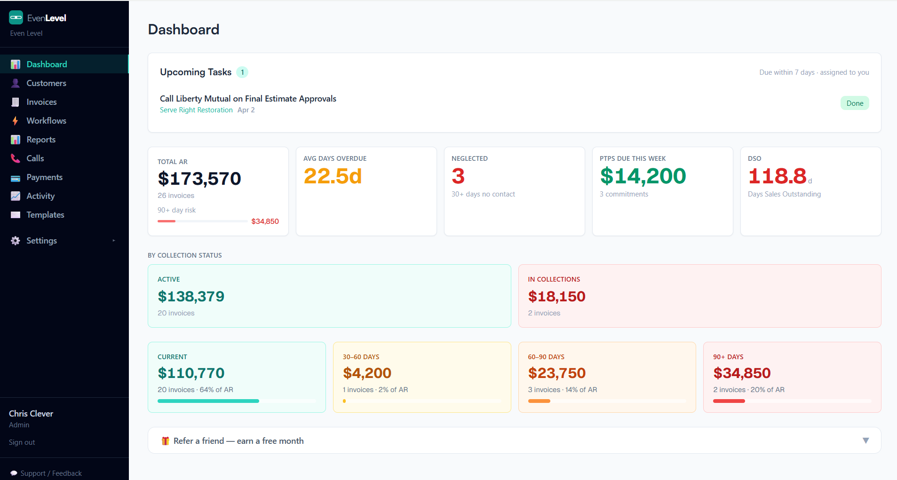Open the Dashboard menu item

click(x=47, y=64)
